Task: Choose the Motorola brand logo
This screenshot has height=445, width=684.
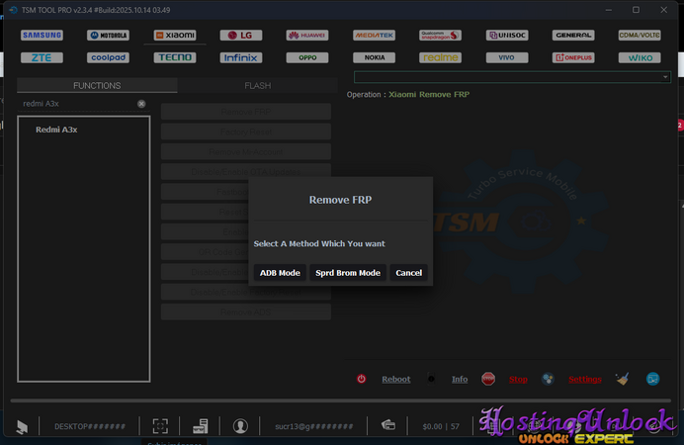Action: pos(107,35)
